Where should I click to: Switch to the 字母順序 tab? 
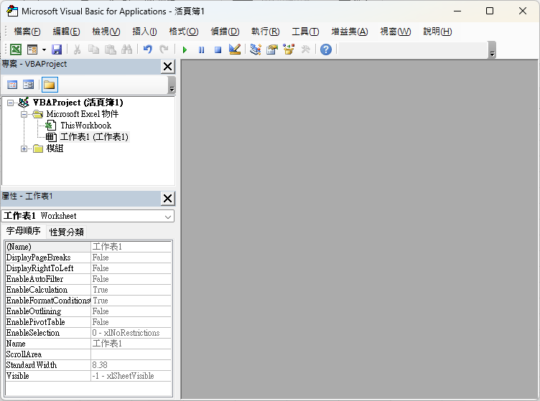24,231
